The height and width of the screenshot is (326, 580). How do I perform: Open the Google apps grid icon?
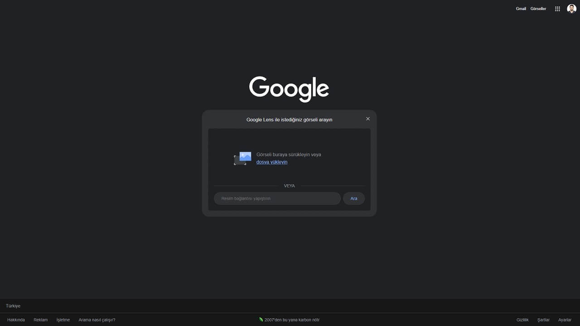pyautogui.click(x=557, y=9)
